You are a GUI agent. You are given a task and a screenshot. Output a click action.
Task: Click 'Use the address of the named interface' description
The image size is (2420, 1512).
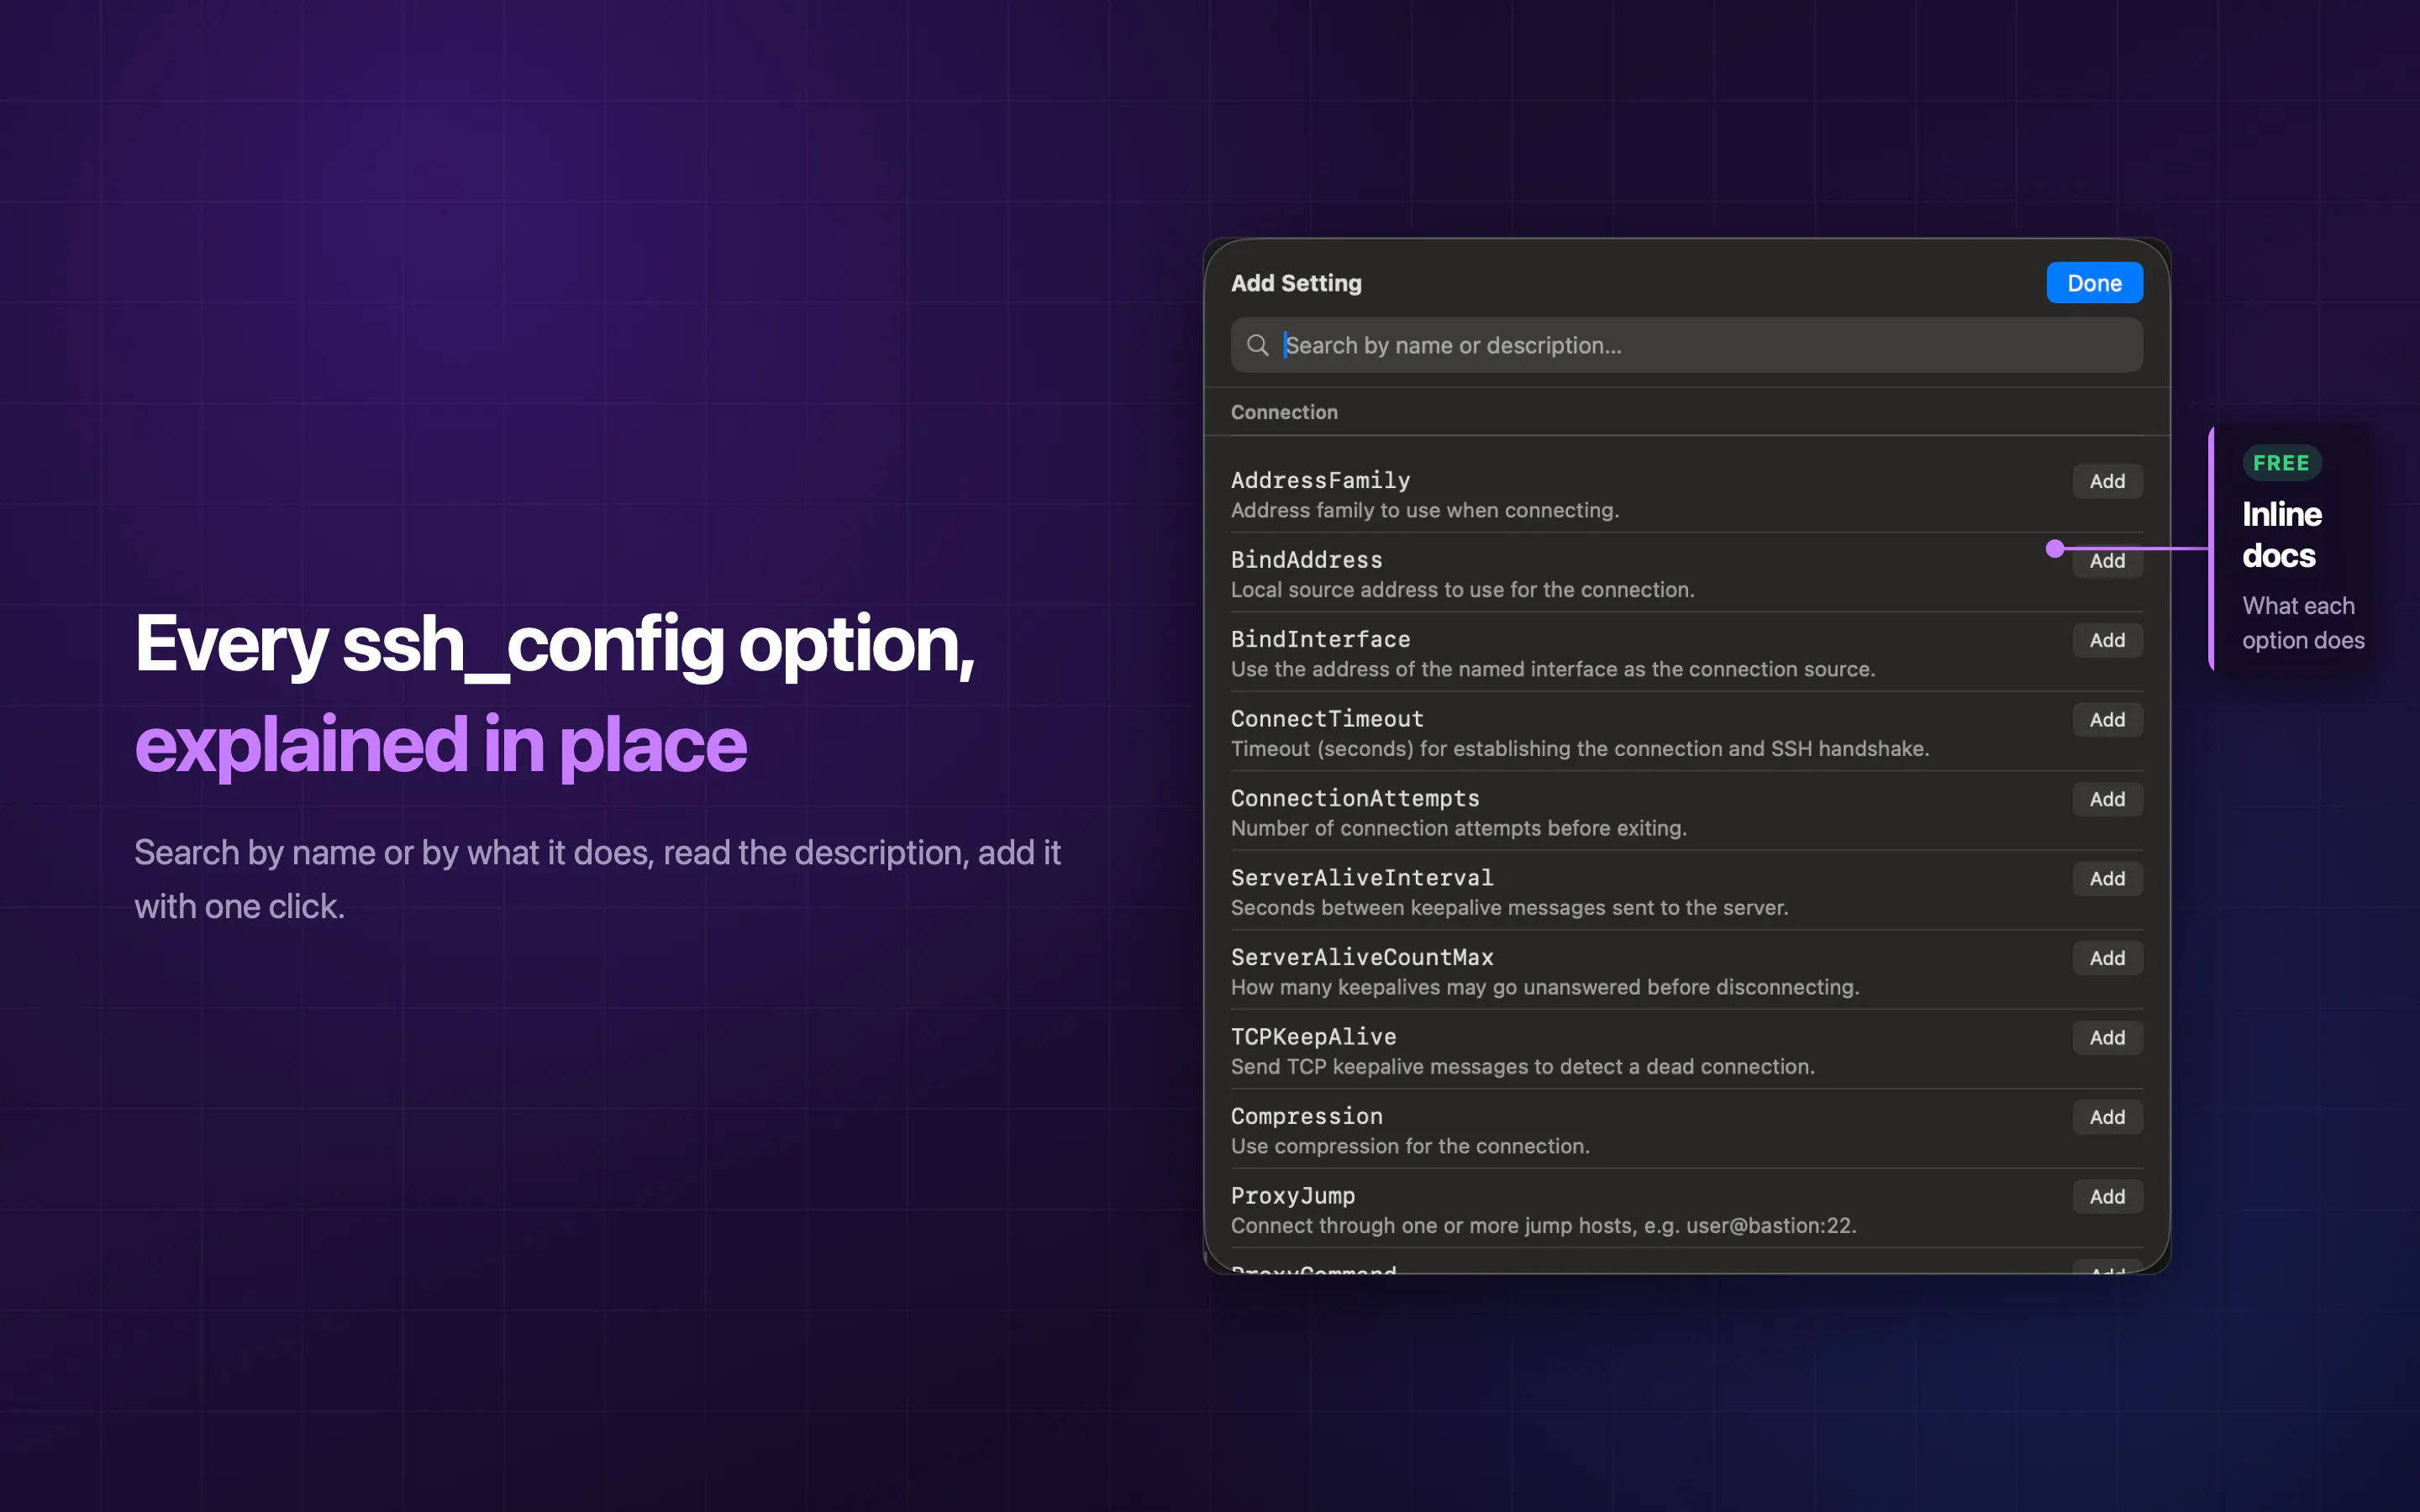(x=1553, y=669)
